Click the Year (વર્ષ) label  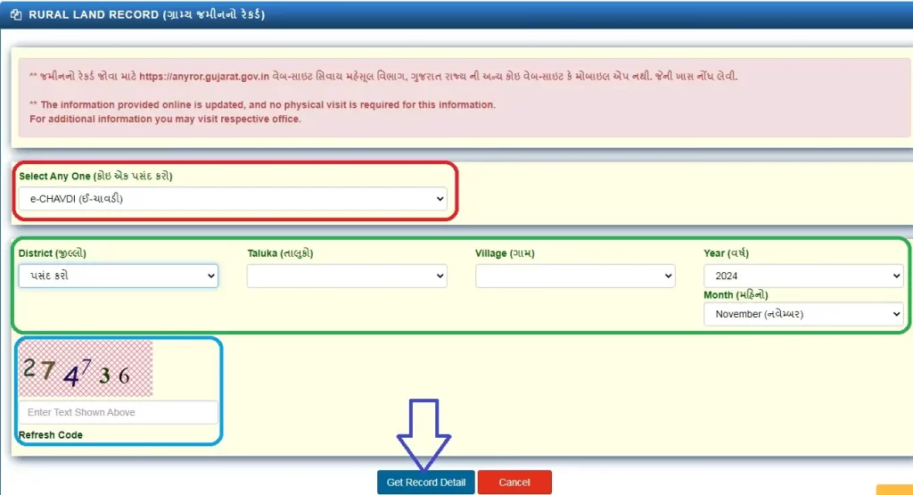[726, 253]
